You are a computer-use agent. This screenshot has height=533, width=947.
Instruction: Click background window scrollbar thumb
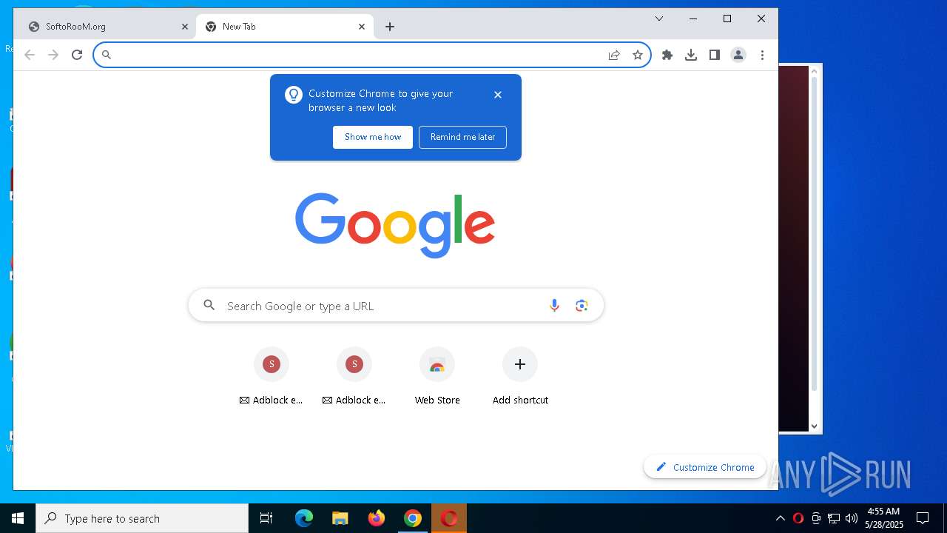pyautogui.click(x=814, y=233)
